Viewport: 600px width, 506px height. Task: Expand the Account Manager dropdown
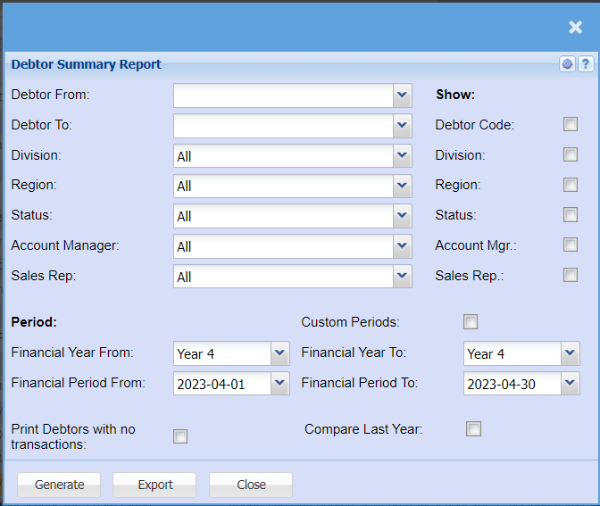[402, 246]
